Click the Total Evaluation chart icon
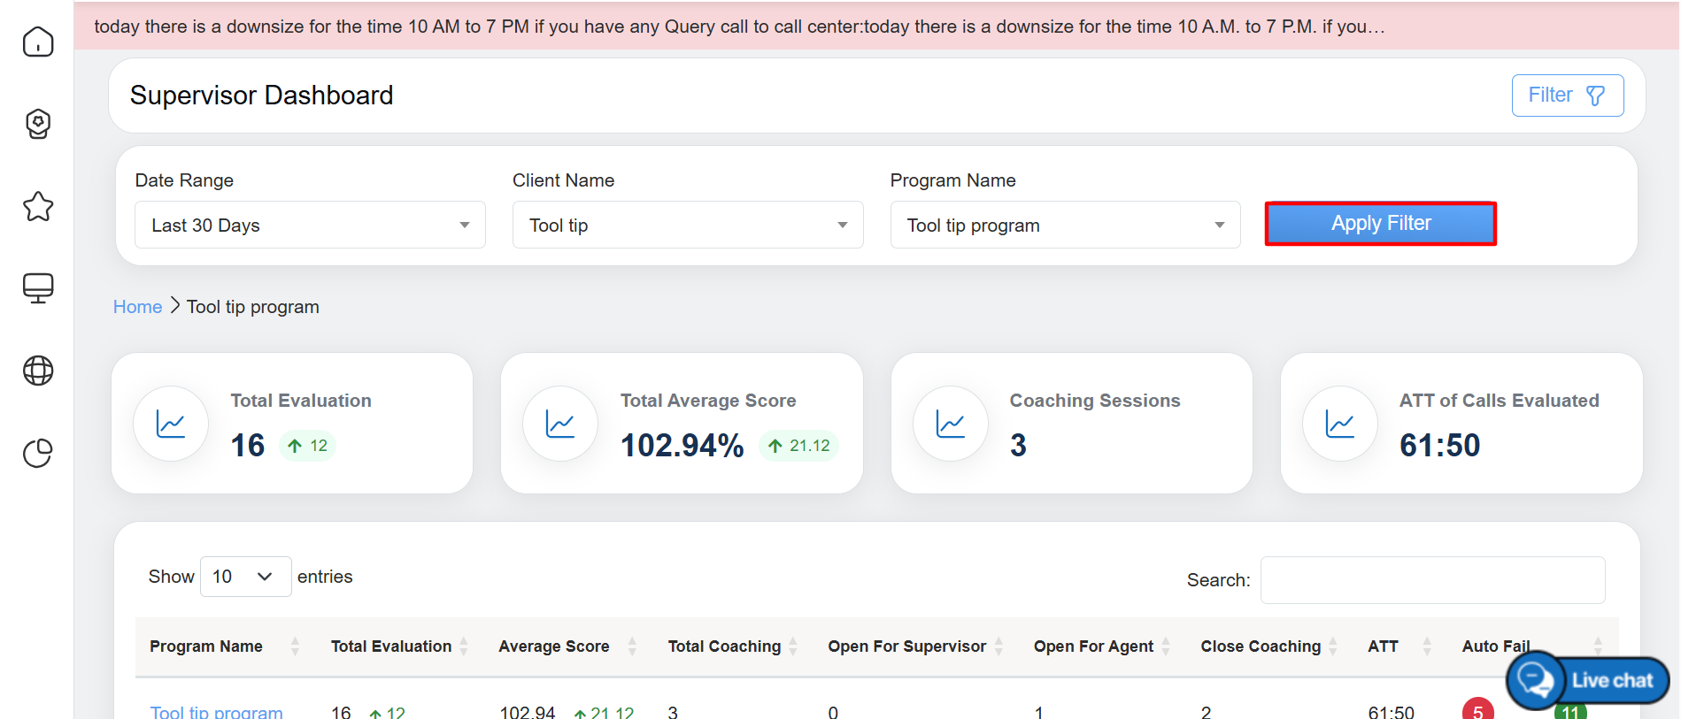1681x719 pixels. 171,425
